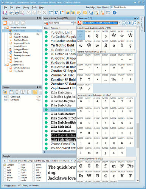Image resolution: width=146 pixels, height=189 pixels.
Task: Click the Characters panel scroll down arrow
Action: click(138, 181)
